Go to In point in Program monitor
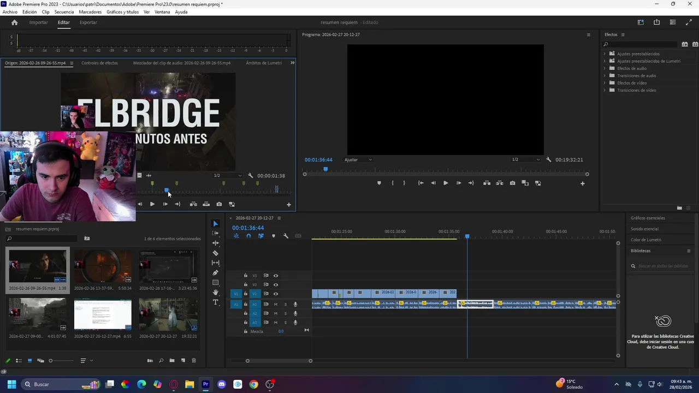699x393 pixels. point(420,183)
